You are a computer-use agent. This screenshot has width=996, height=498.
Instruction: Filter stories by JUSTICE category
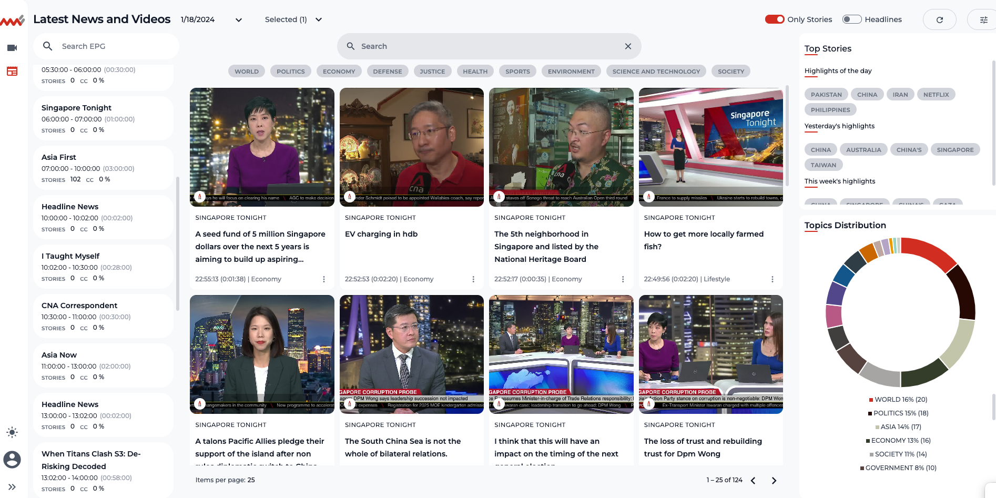(x=432, y=72)
